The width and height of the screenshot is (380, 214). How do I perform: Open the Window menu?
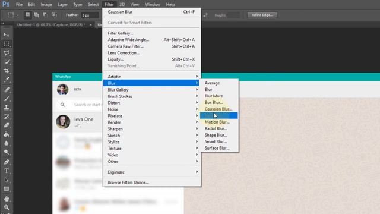click(x=153, y=4)
